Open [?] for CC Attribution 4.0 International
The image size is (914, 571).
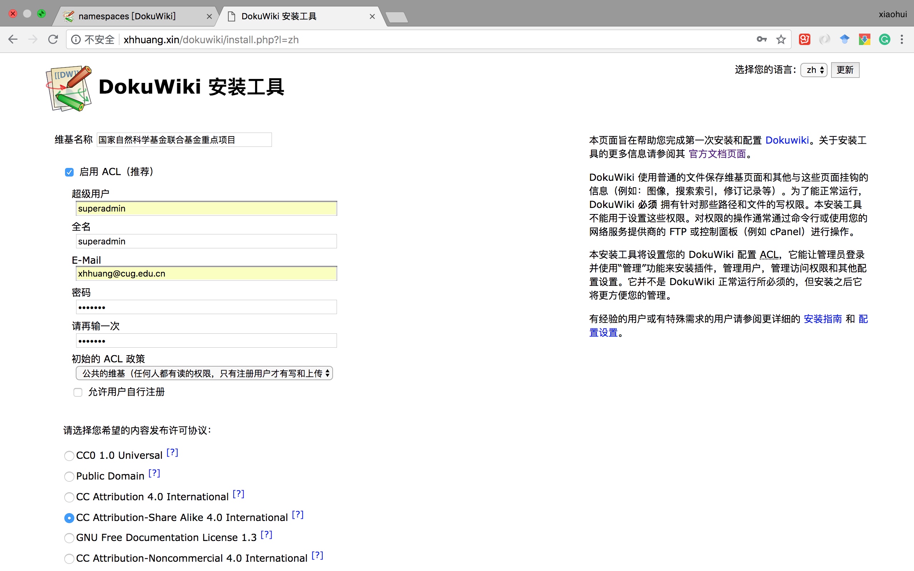[x=238, y=494]
